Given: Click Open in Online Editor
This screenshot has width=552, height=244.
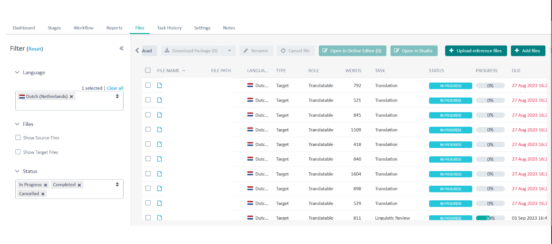Looking at the screenshot, I should [352, 50].
